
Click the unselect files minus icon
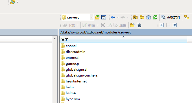pos(168,25)
